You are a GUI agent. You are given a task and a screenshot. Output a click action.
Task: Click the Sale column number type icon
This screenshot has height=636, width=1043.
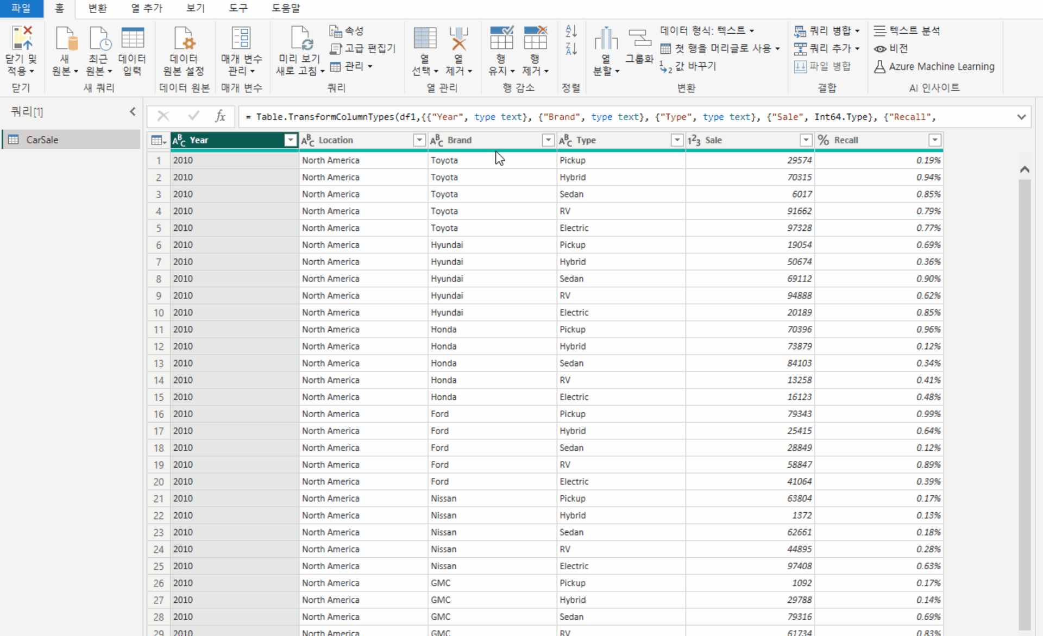click(x=694, y=141)
